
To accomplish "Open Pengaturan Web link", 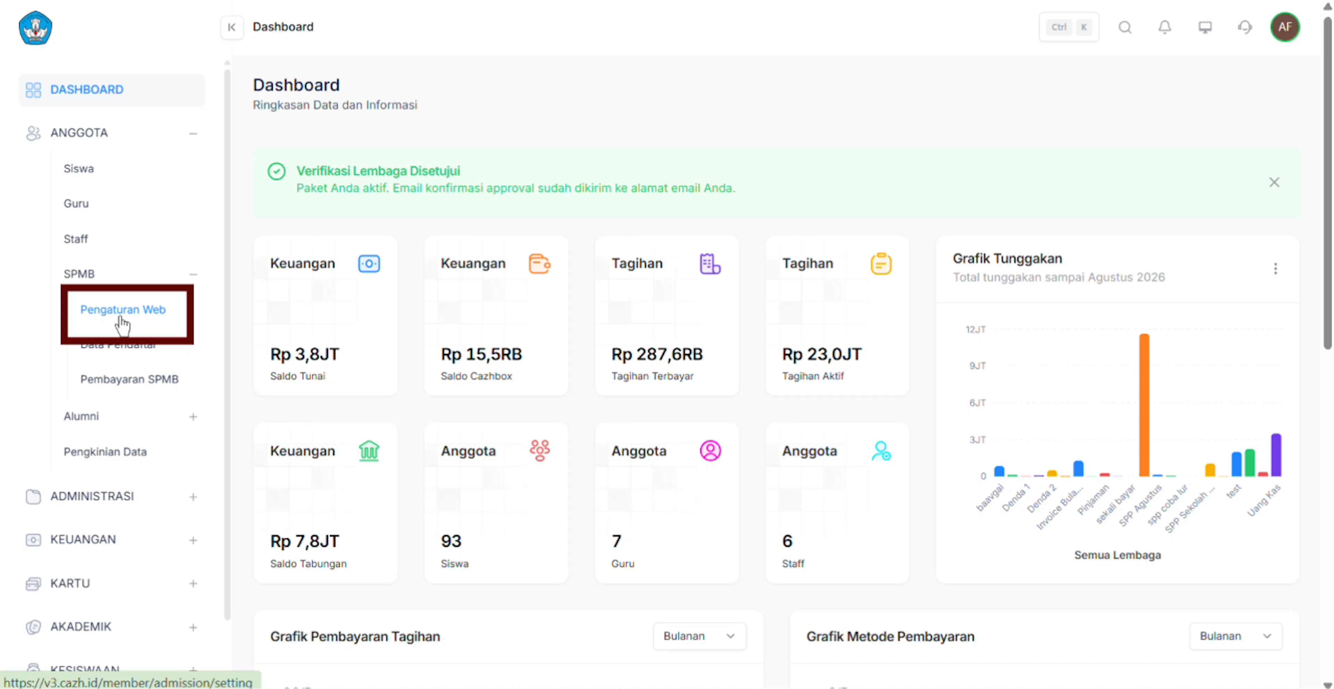I will [123, 309].
